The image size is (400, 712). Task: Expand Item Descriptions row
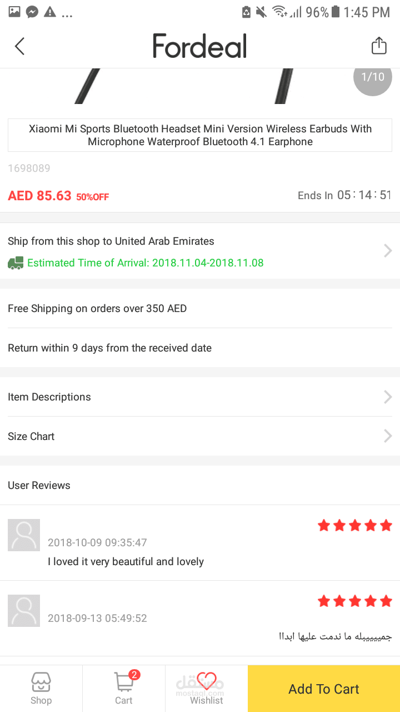tap(388, 397)
